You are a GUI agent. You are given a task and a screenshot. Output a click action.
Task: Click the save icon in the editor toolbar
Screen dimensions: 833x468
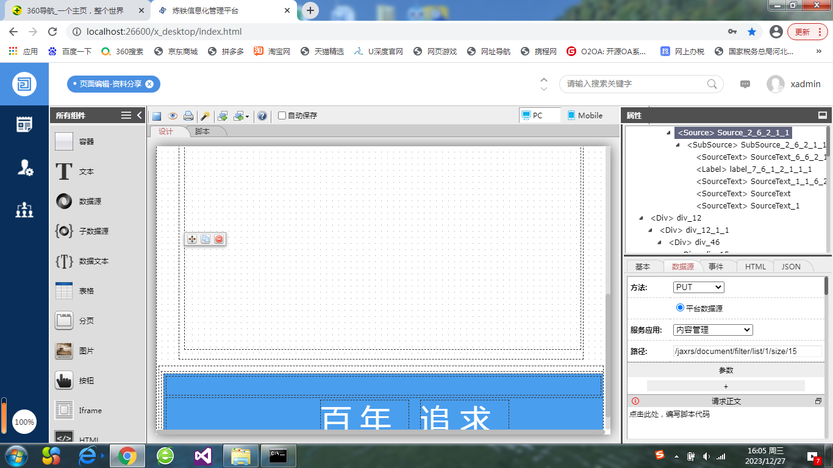click(x=157, y=116)
